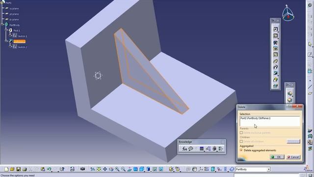Click Sketcher icon in right toolbar

tap(310, 55)
